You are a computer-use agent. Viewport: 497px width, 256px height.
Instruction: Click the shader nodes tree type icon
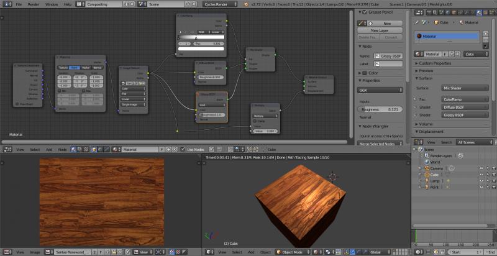[x=75, y=150]
